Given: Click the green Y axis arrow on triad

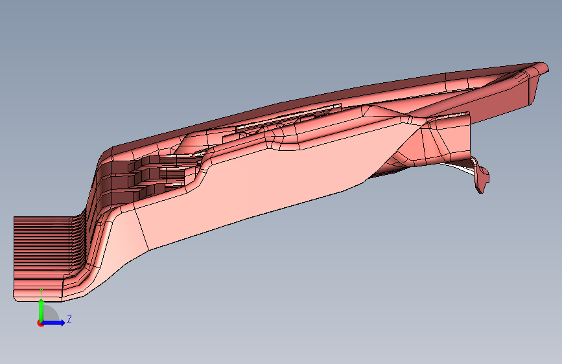Looking at the screenshot, I should (41, 310).
